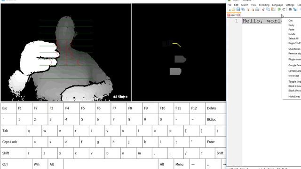Open the View menu in Notepad++
The image size is (301, 169).
click(253, 5)
